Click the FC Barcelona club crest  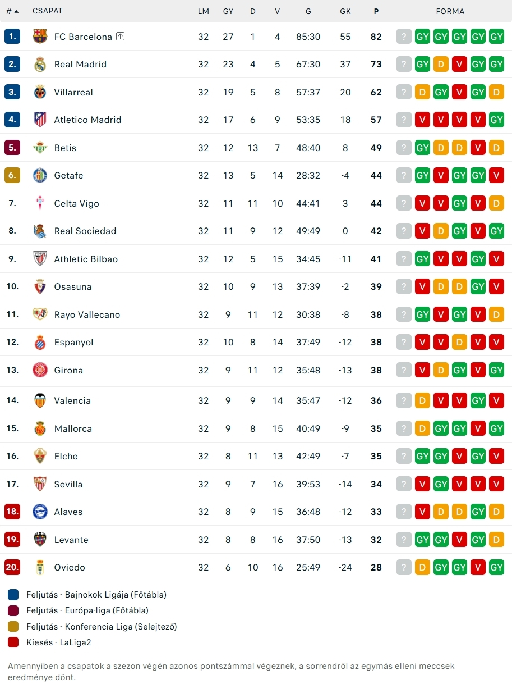point(40,37)
